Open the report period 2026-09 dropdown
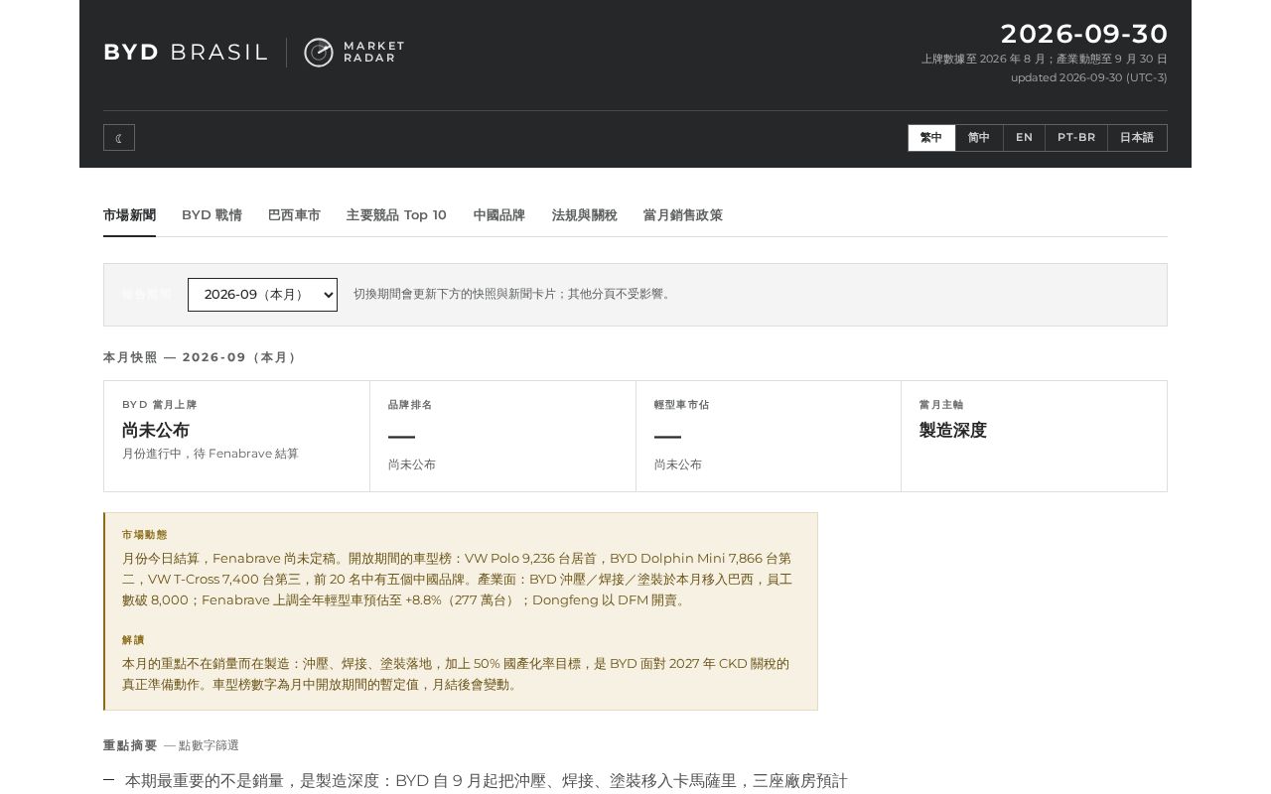 click(x=262, y=295)
